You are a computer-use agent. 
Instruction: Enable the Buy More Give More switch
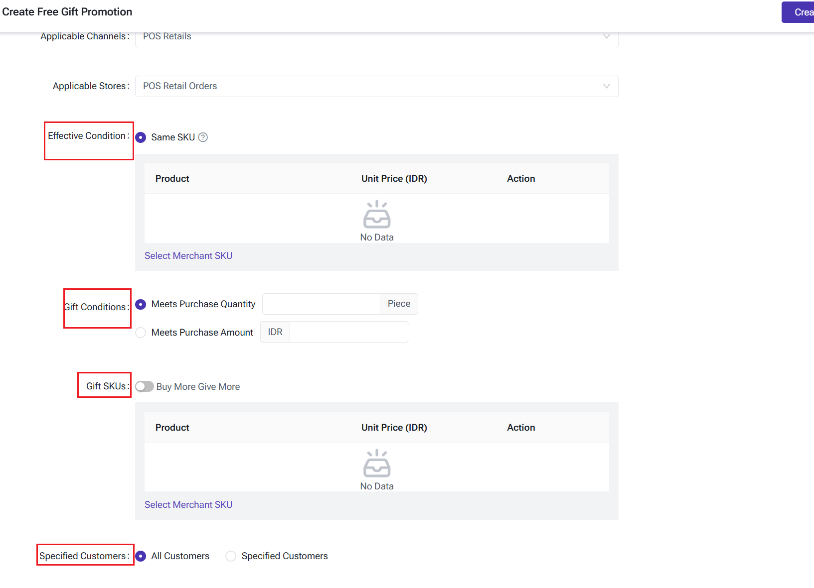coord(145,387)
